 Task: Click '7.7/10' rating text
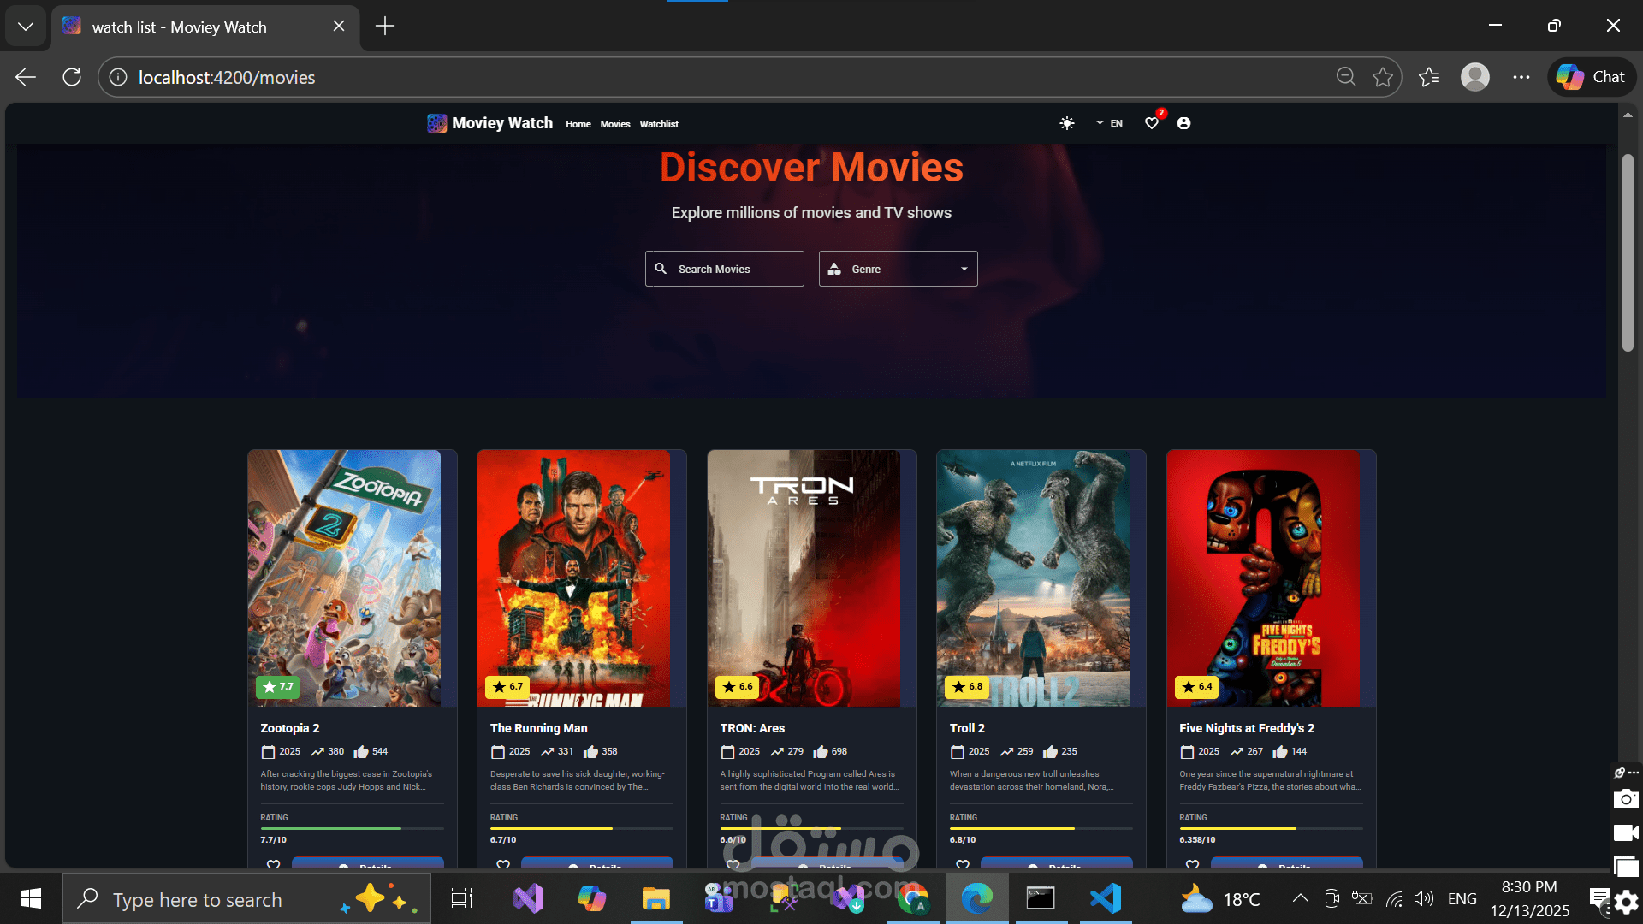pos(274,840)
